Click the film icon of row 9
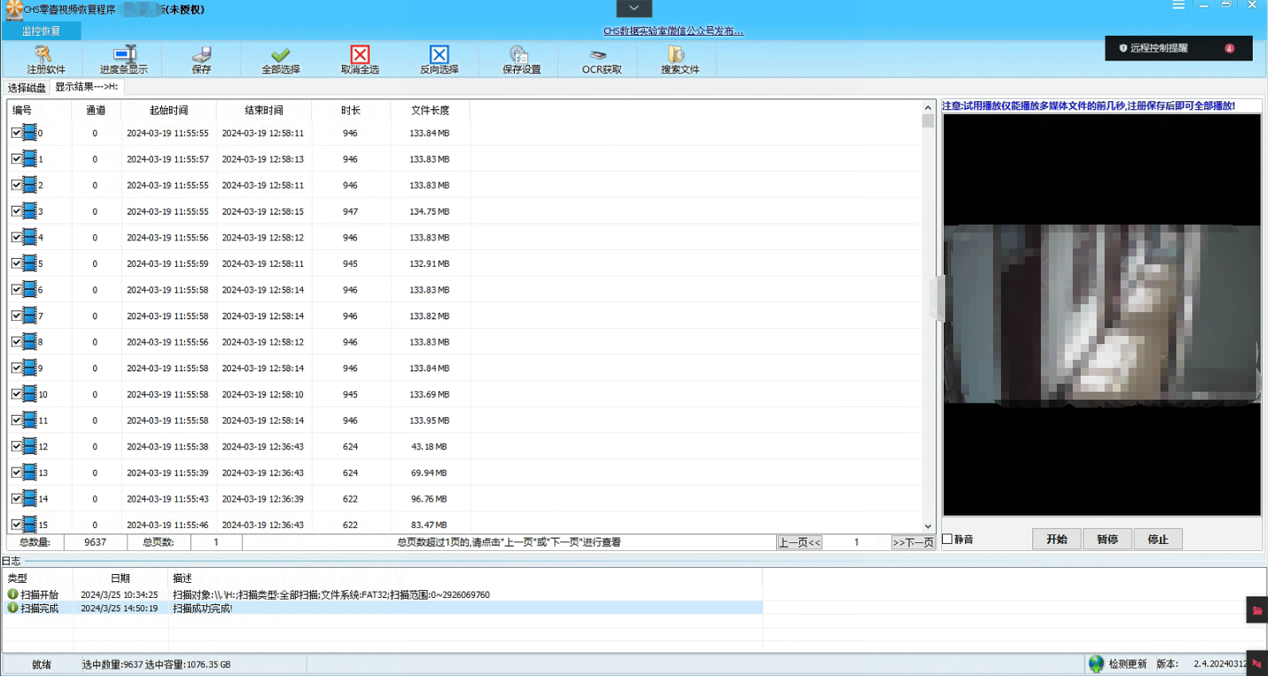The image size is (1268, 676). pyautogui.click(x=29, y=368)
